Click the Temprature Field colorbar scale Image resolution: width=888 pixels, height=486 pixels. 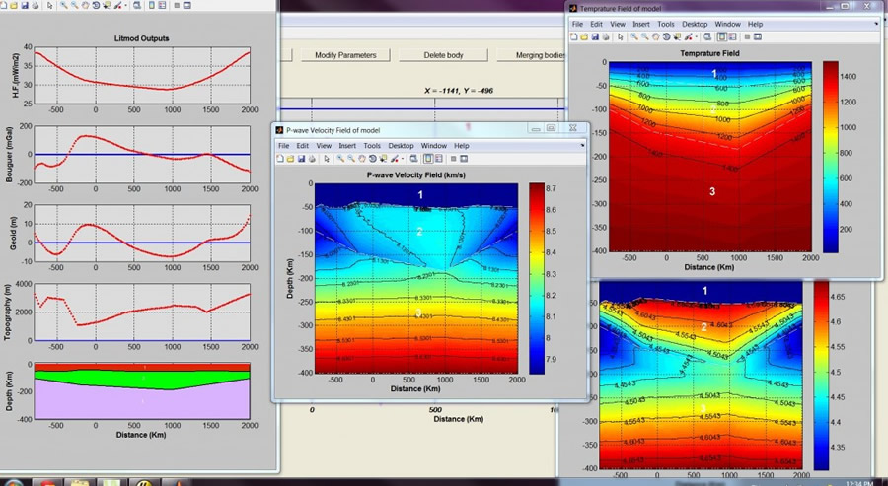tap(830, 157)
